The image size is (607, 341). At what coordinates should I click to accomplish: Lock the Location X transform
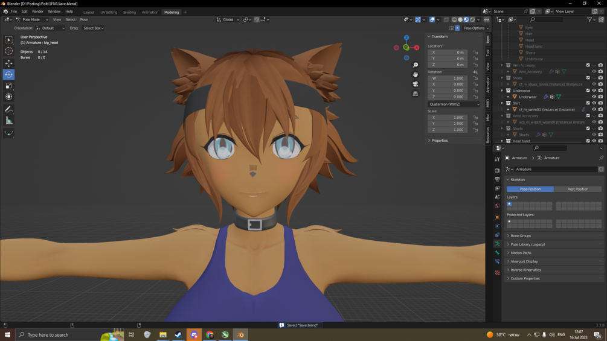pos(475,52)
